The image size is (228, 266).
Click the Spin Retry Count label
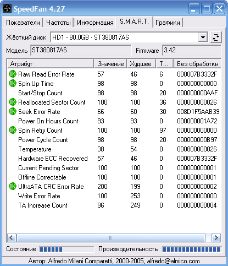click(40, 130)
